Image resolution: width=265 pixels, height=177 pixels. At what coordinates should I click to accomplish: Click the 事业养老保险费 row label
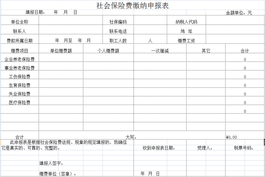(19, 68)
